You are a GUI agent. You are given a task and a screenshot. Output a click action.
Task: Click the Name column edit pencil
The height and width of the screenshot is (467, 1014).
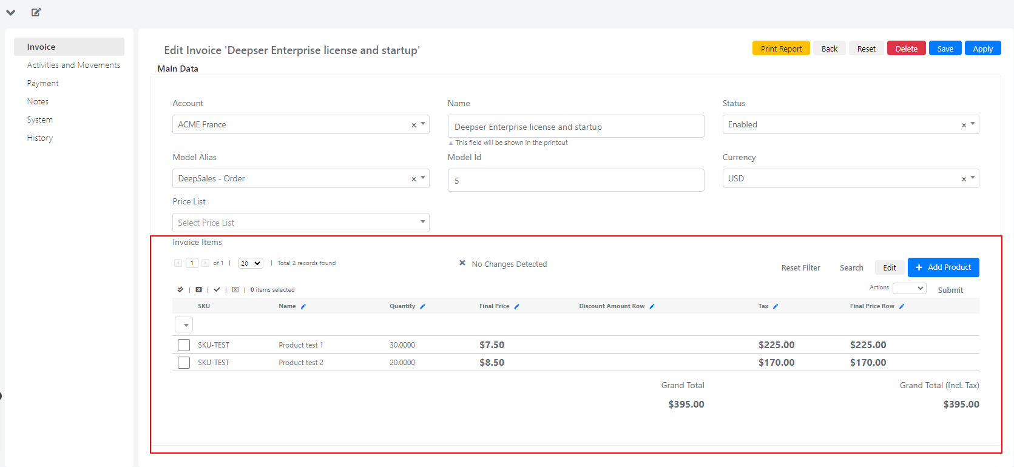(x=303, y=306)
